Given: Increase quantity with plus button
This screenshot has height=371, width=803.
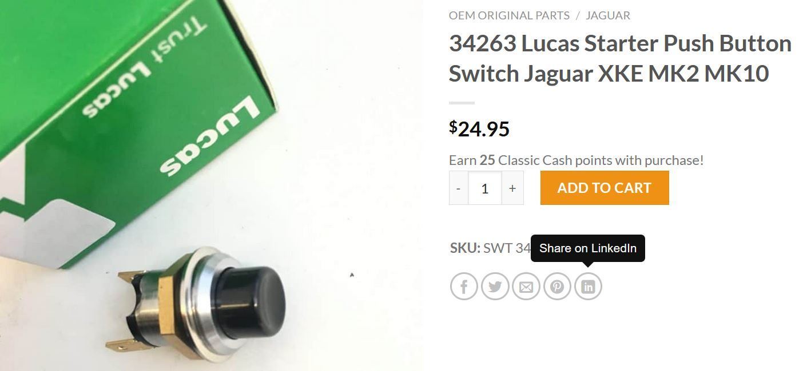Looking at the screenshot, I should coord(512,188).
